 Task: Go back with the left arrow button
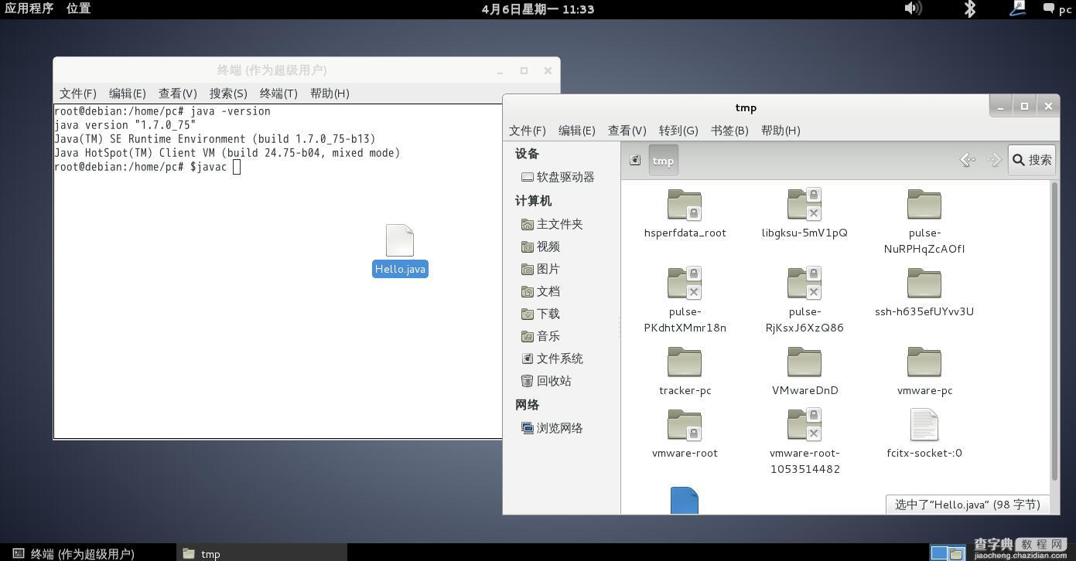click(968, 160)
